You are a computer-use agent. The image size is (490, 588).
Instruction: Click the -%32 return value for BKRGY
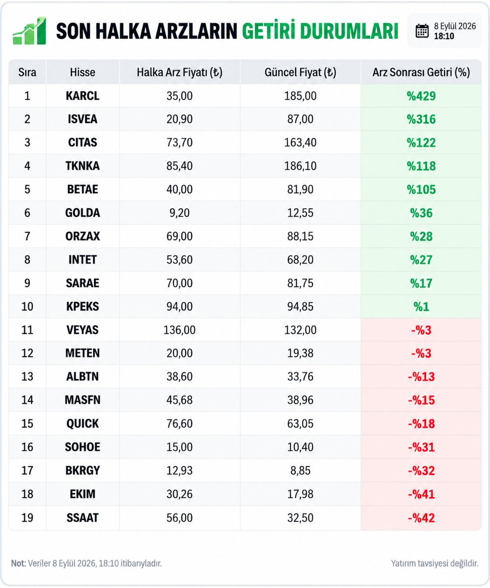(x=421, y=471)
